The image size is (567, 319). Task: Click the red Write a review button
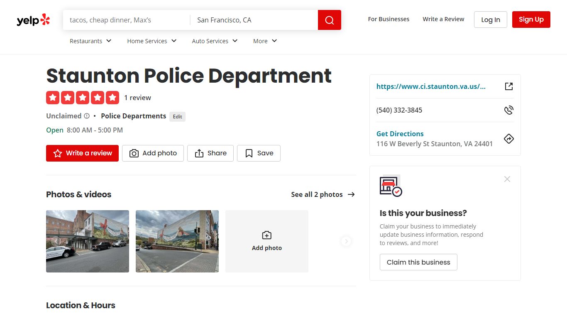[x=82, y=153]
